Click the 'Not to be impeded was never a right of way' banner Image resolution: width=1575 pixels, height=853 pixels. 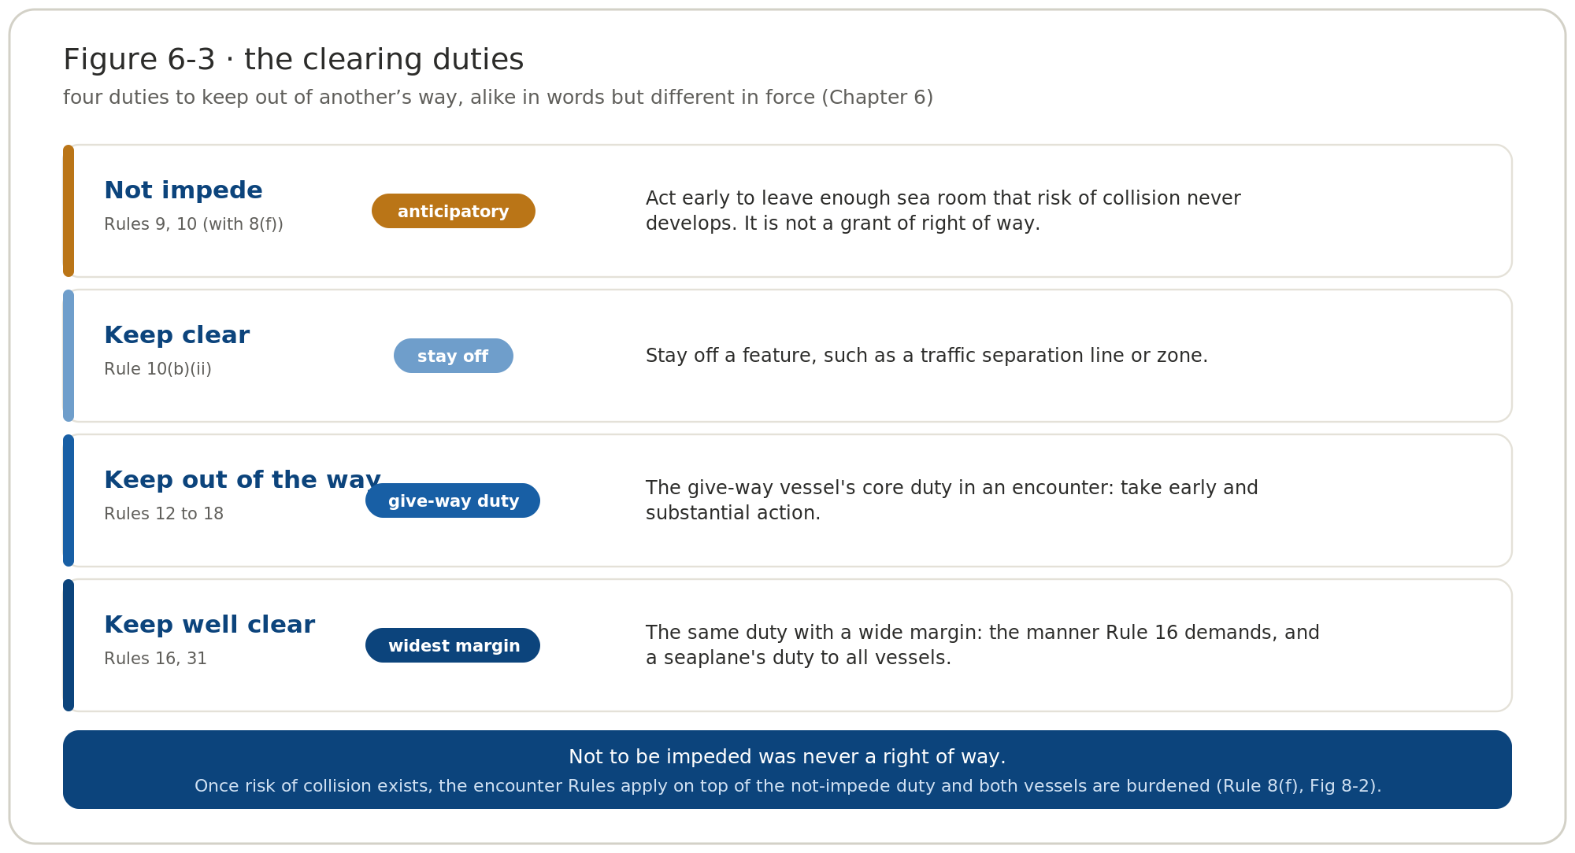[787, 770]
